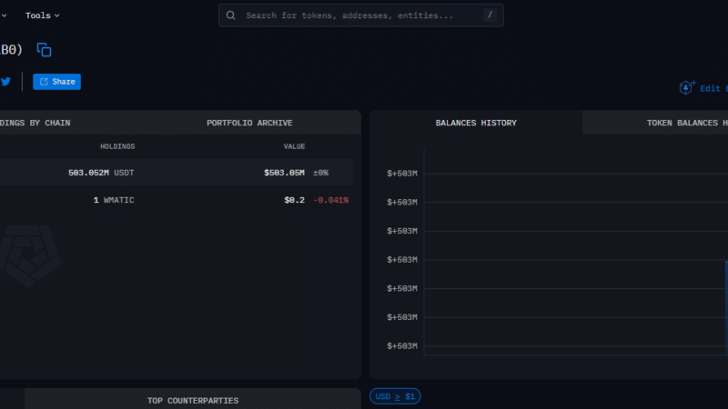Click the Twitter bird icon
The image size is (728, 409).
coord(5,82)
